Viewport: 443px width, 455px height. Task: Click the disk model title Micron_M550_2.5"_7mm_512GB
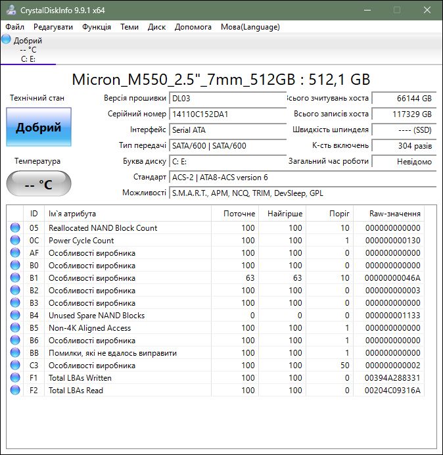pyautogui.click(x=183, y=79)
